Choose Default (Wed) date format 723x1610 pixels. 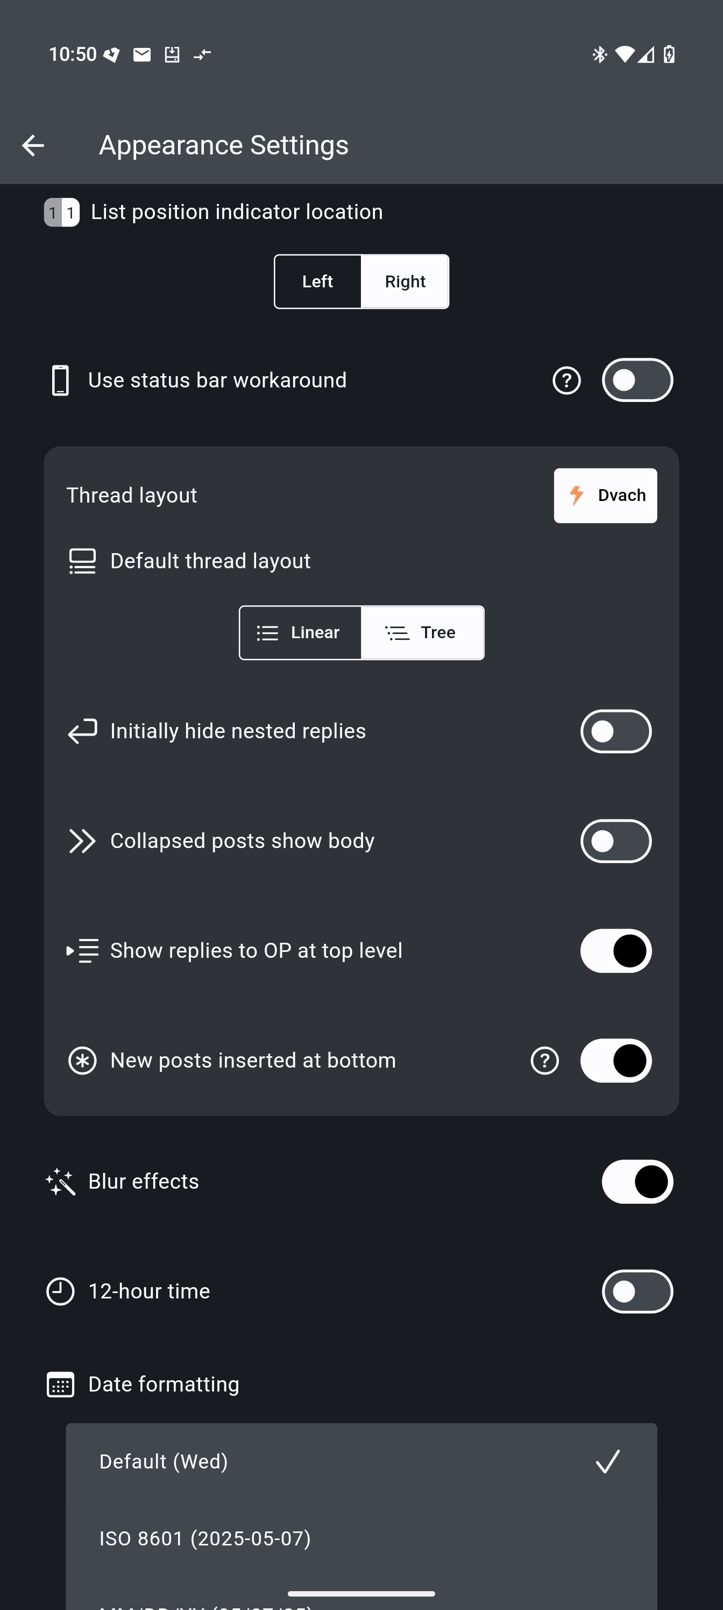361,1461
